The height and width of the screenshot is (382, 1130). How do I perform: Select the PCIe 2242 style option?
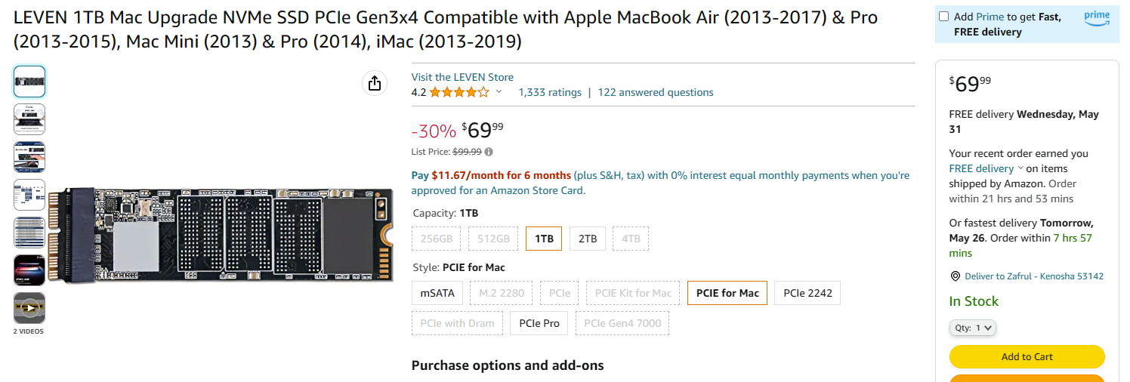[x=807, y=293]
